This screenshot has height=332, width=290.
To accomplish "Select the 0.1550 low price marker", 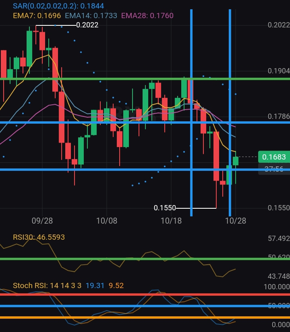I will (x=165, y=208).
